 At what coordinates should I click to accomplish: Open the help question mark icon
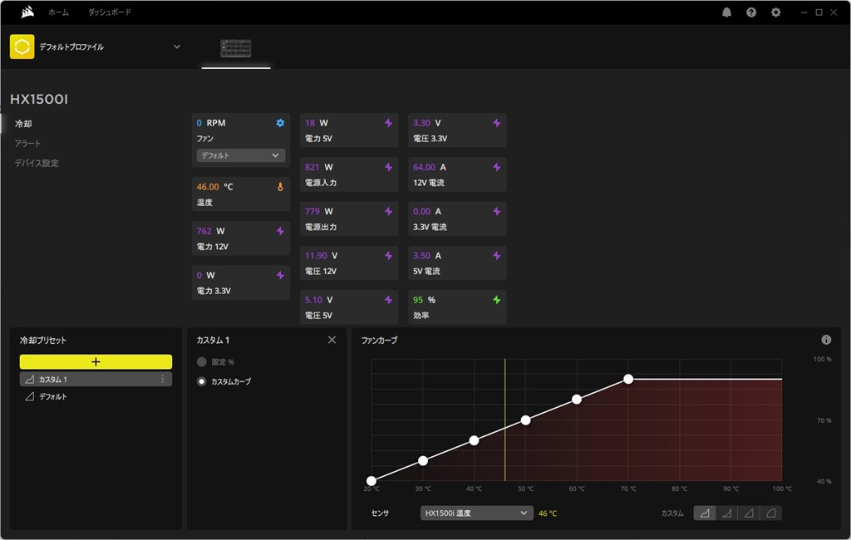(x=751, y=12)
